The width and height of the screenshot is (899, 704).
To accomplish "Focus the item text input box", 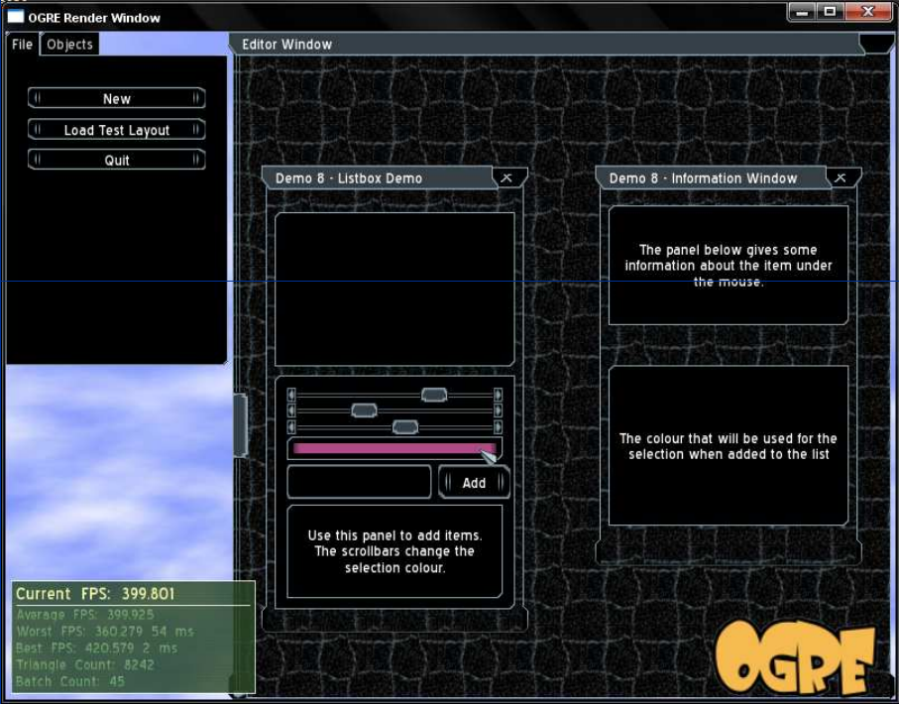I will (x=359, y=482).
